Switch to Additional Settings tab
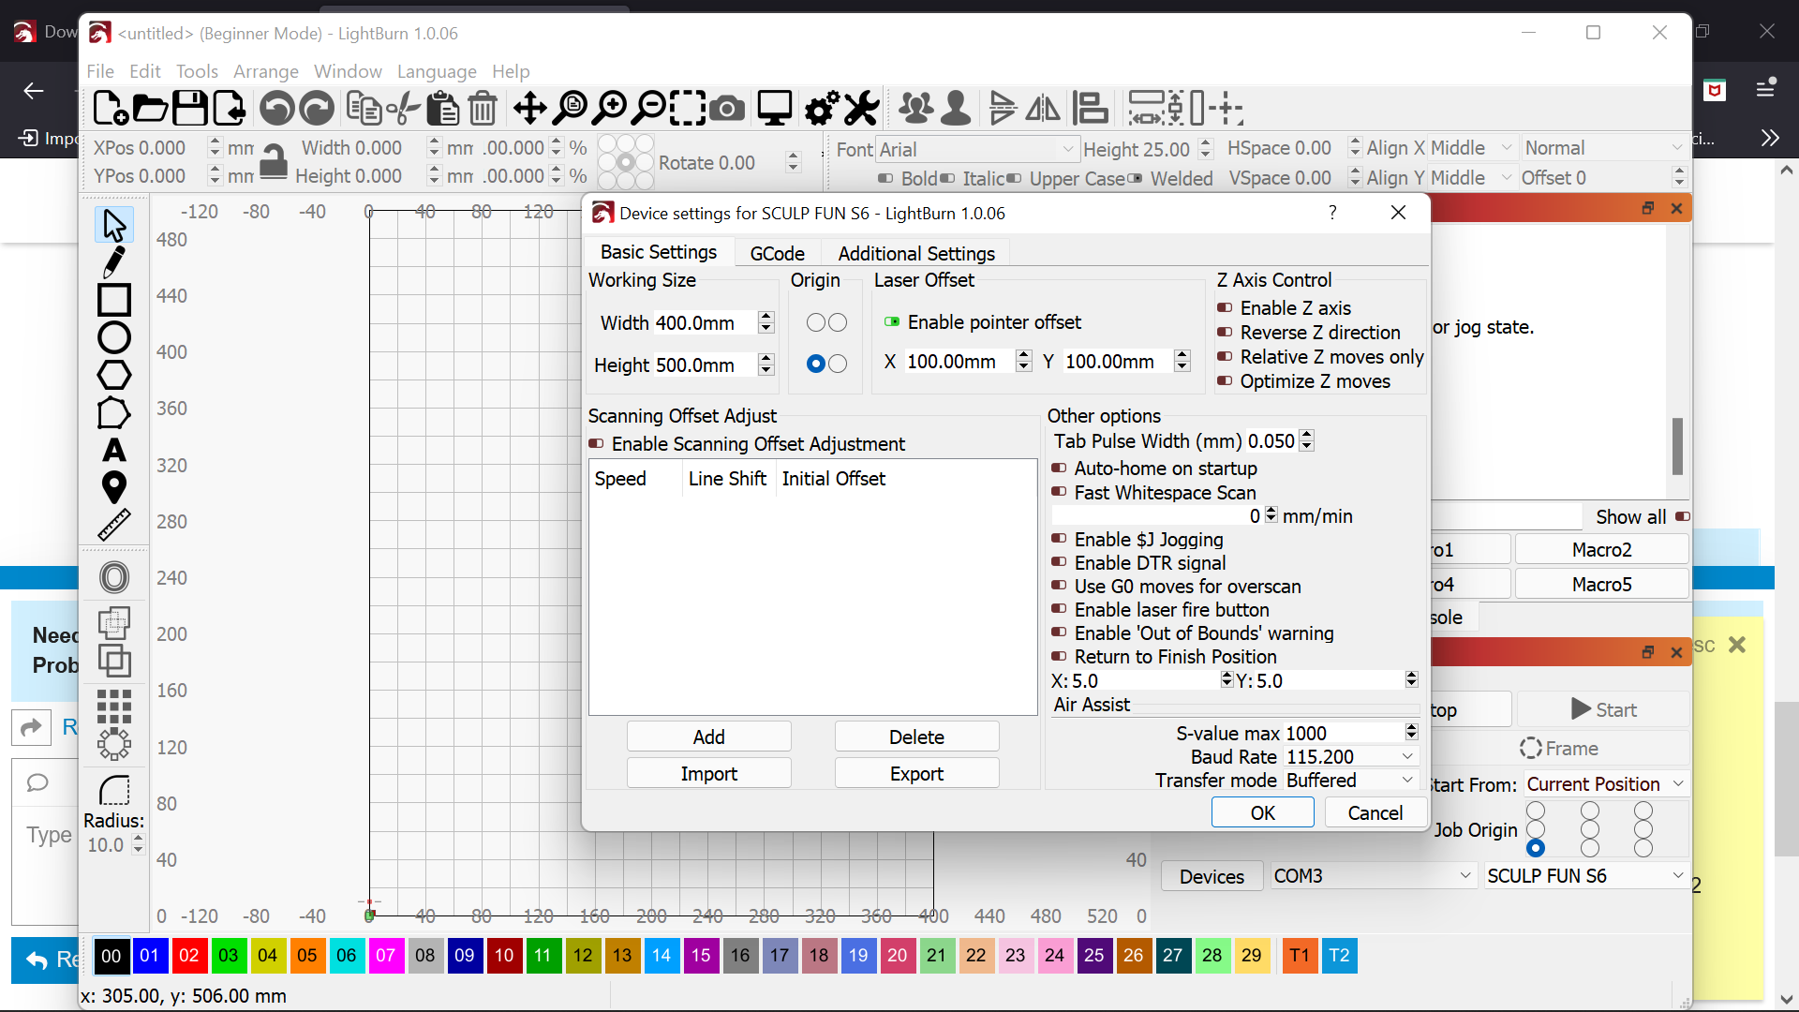This screenshot has height=1012, width=1799. pos(916,254)
